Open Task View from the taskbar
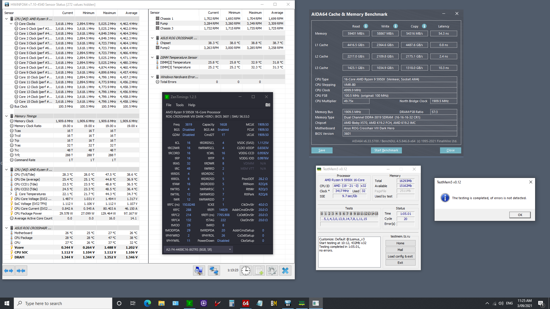The height and width of the screenshot is (309, 550). [133, 303]
